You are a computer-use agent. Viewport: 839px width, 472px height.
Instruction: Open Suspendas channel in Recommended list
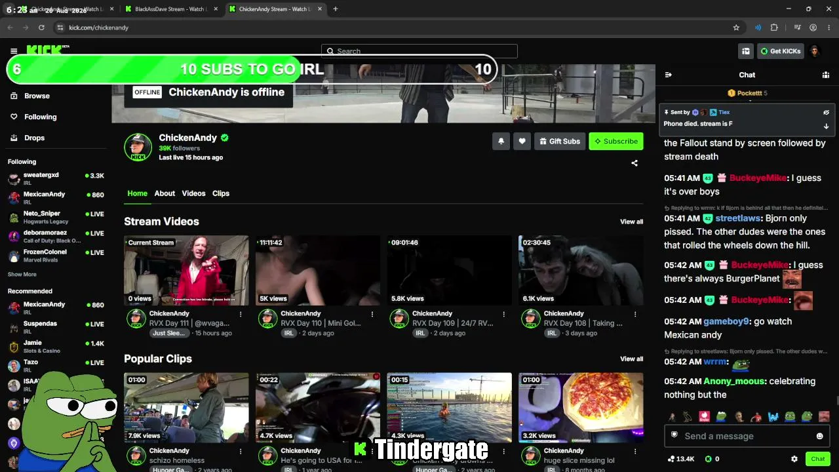pyautogui.click(x=56, y=326)
